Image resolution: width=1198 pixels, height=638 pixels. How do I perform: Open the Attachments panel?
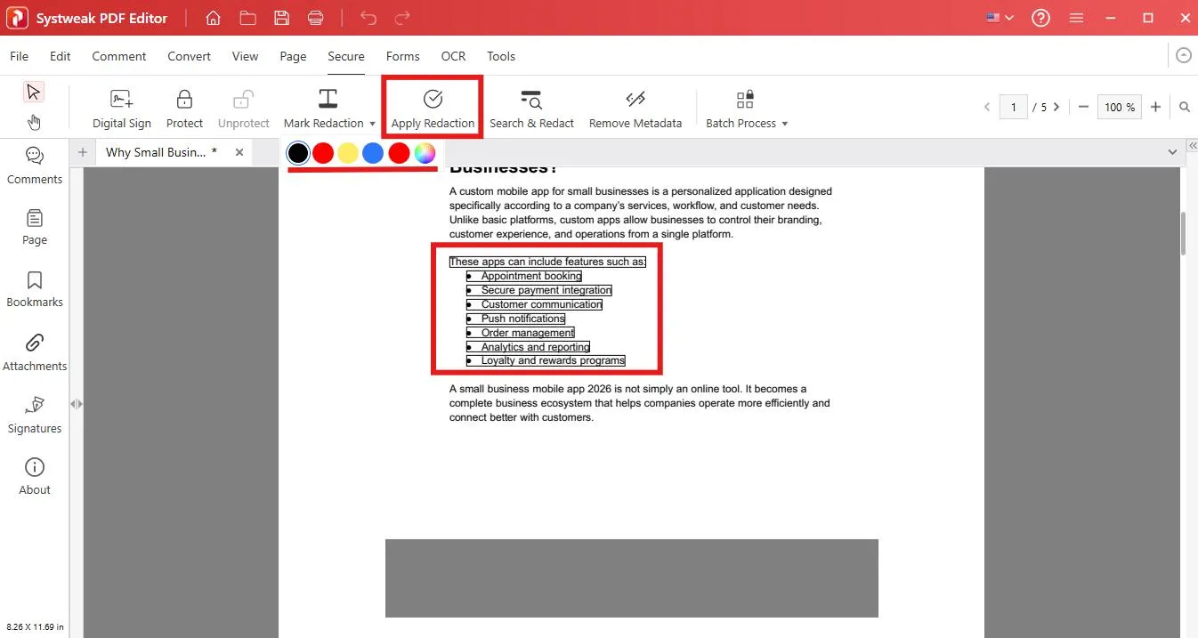35,352
